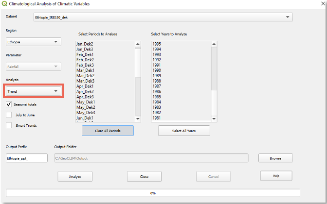This screenshot has height=204, width=327.
Task: Click the Analyze button
Action: click(75, 176)
